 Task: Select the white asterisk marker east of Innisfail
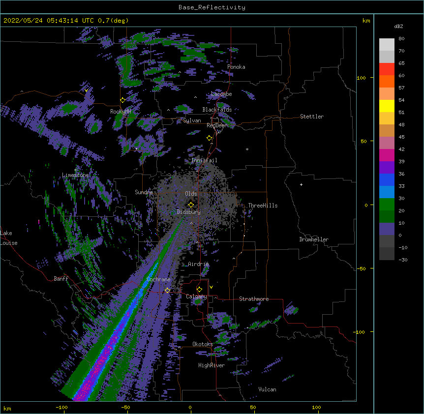[x=247, y=149]
